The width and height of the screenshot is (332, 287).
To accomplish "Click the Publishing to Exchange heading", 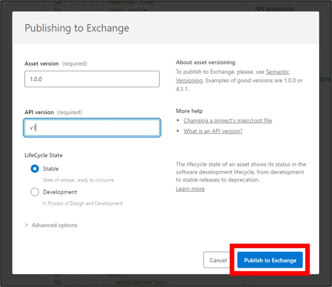I will point(77,28).
